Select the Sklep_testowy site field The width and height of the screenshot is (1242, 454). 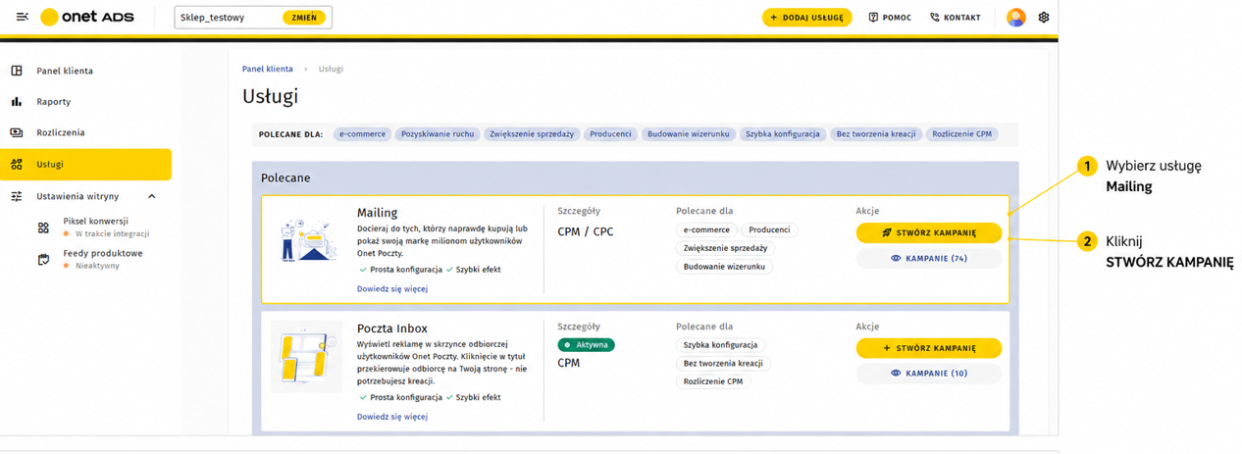[253, 18]
